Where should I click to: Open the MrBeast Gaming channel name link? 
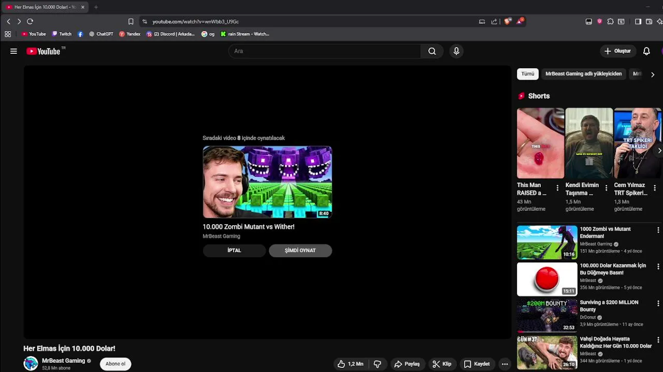pyautogui.click(x=63, y=361)
